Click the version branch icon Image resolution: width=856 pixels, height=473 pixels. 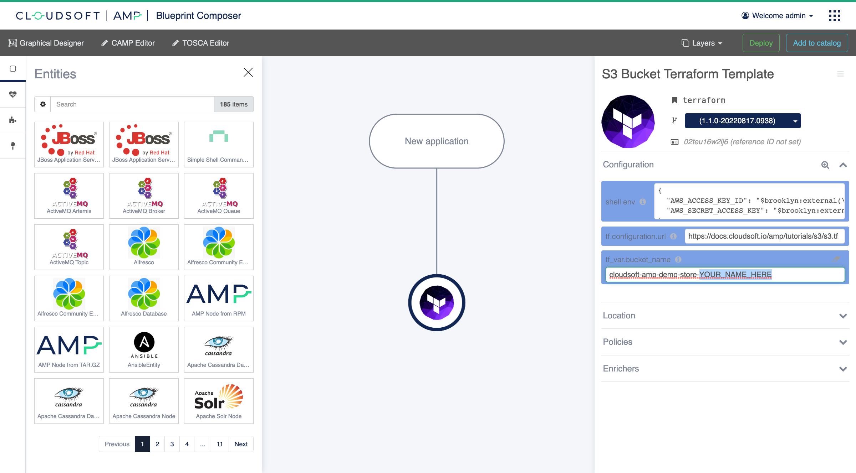coord(674,120)
